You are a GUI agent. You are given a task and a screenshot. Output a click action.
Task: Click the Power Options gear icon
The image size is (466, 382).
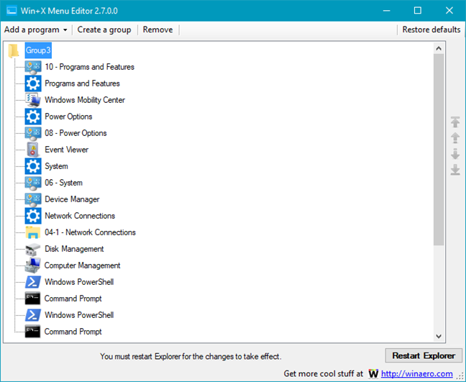(x=33, y=117)
